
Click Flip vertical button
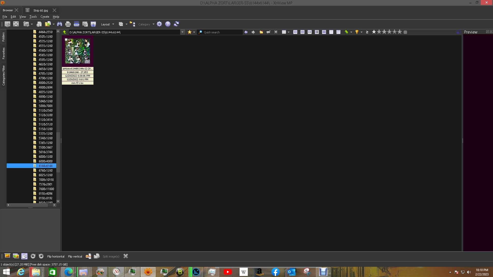tap(75, 256)
